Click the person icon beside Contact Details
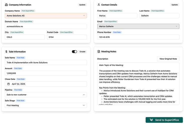 tap(99, 5)
